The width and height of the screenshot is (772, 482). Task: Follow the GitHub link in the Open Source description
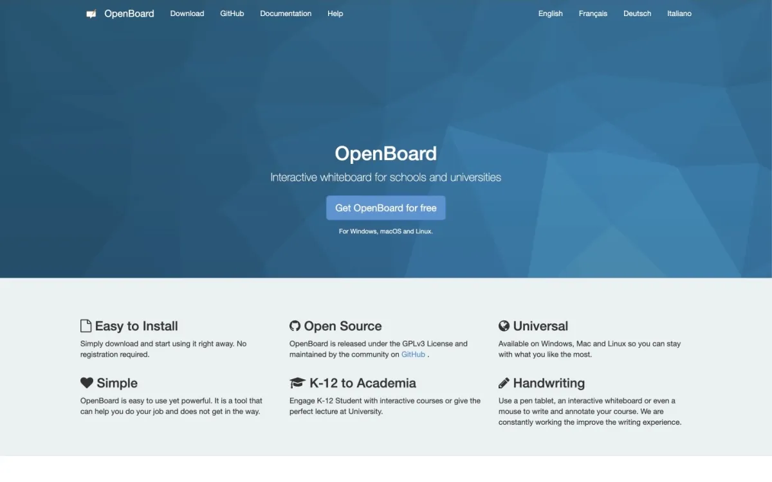coord(412,354)
